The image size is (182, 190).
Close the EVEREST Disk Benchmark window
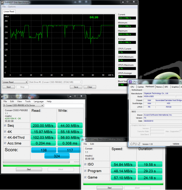[134, 2]
